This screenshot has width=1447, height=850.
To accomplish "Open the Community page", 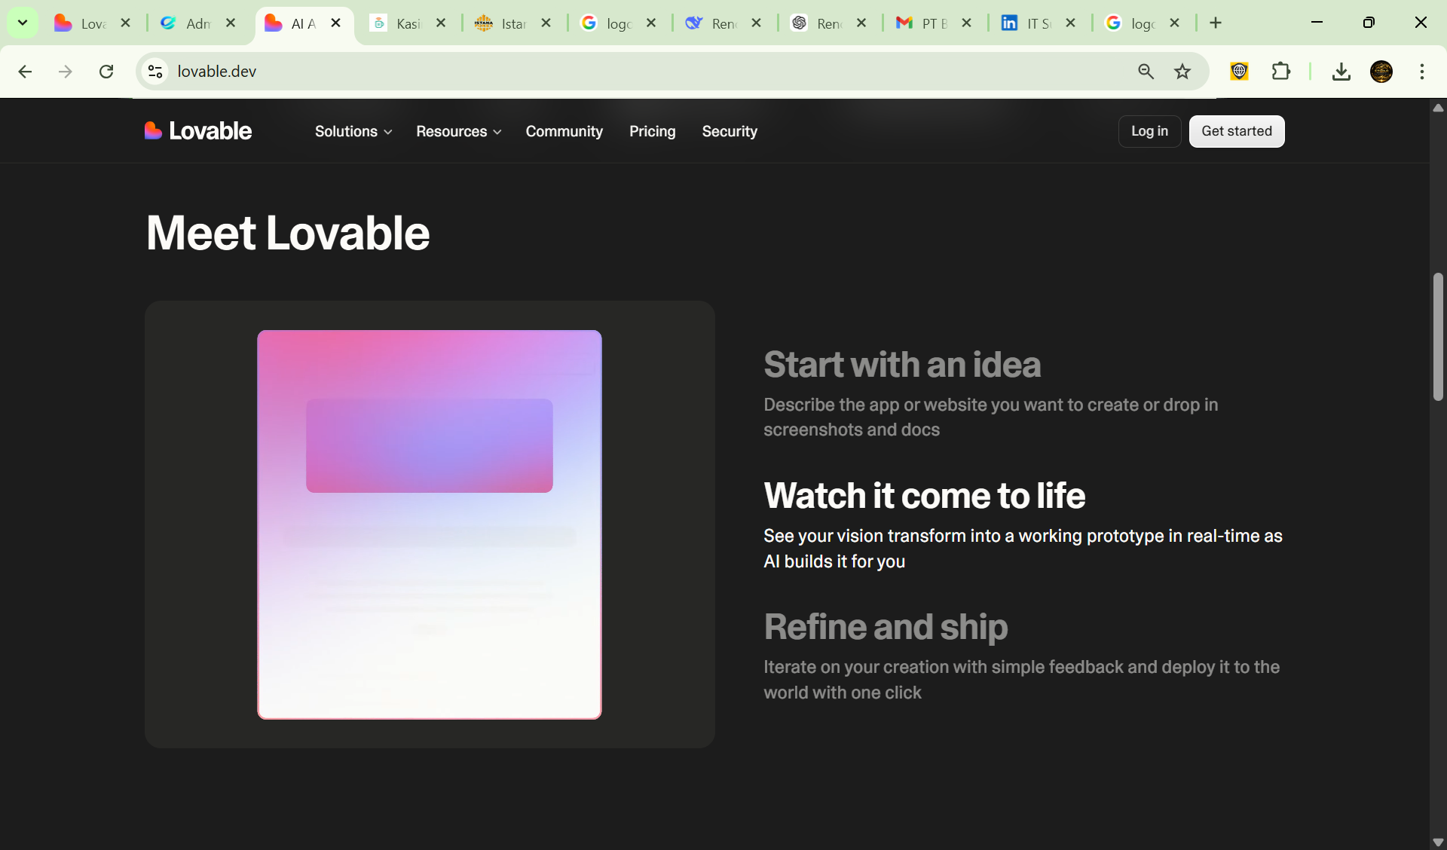I will (x=564, y=131).
